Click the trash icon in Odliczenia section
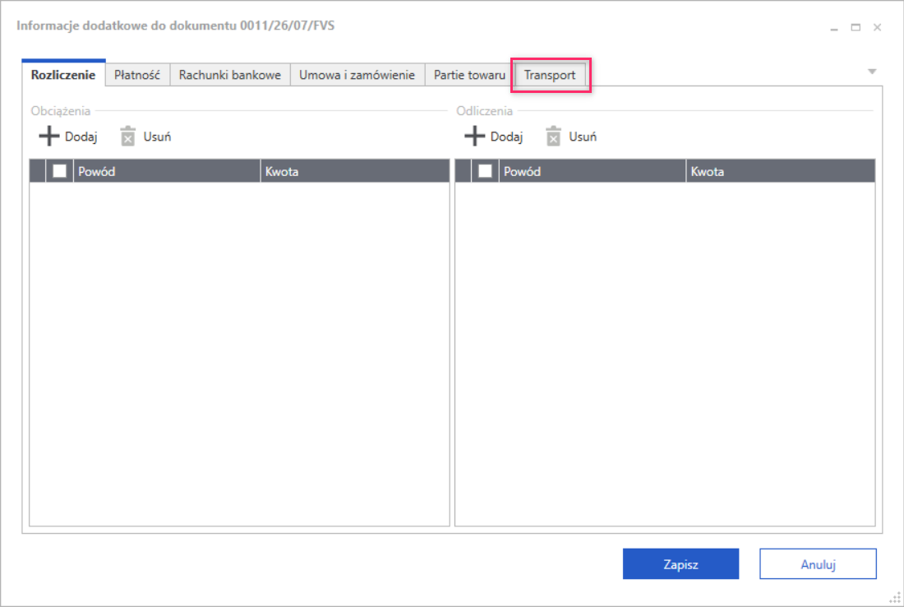 (553, 137)
